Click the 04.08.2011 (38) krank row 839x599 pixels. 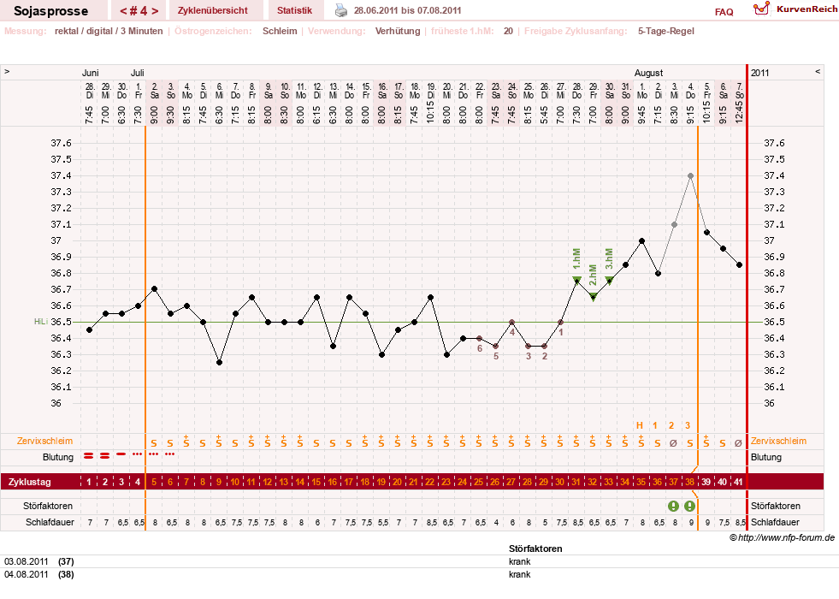419,574
